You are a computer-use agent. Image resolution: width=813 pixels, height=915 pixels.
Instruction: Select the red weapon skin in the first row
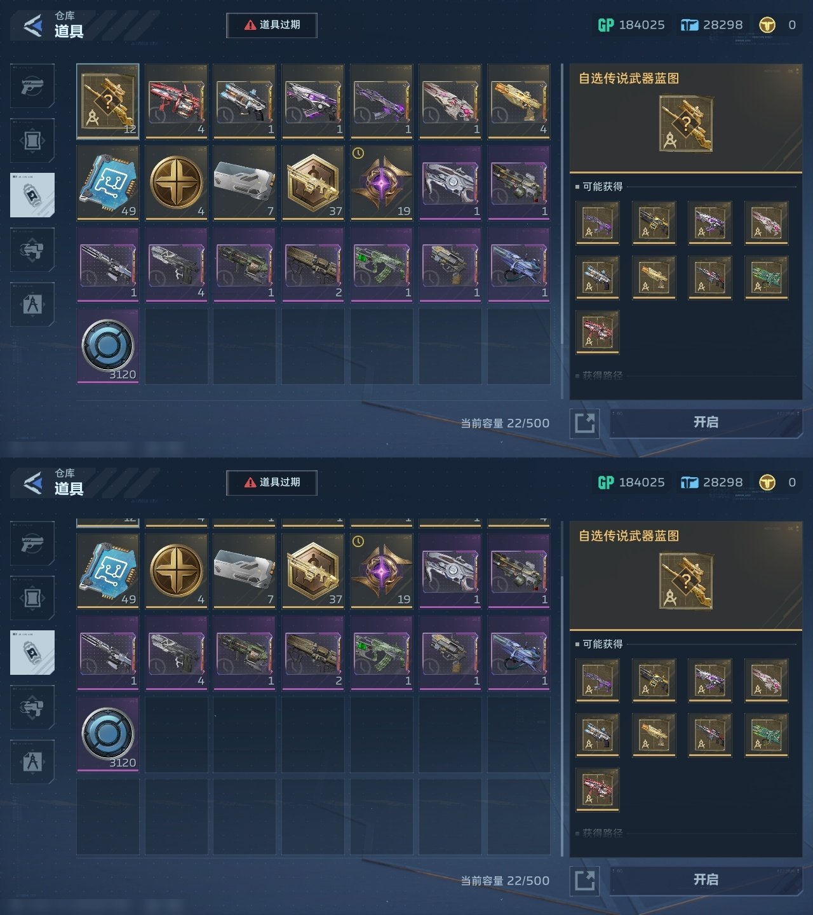(177, 102)
